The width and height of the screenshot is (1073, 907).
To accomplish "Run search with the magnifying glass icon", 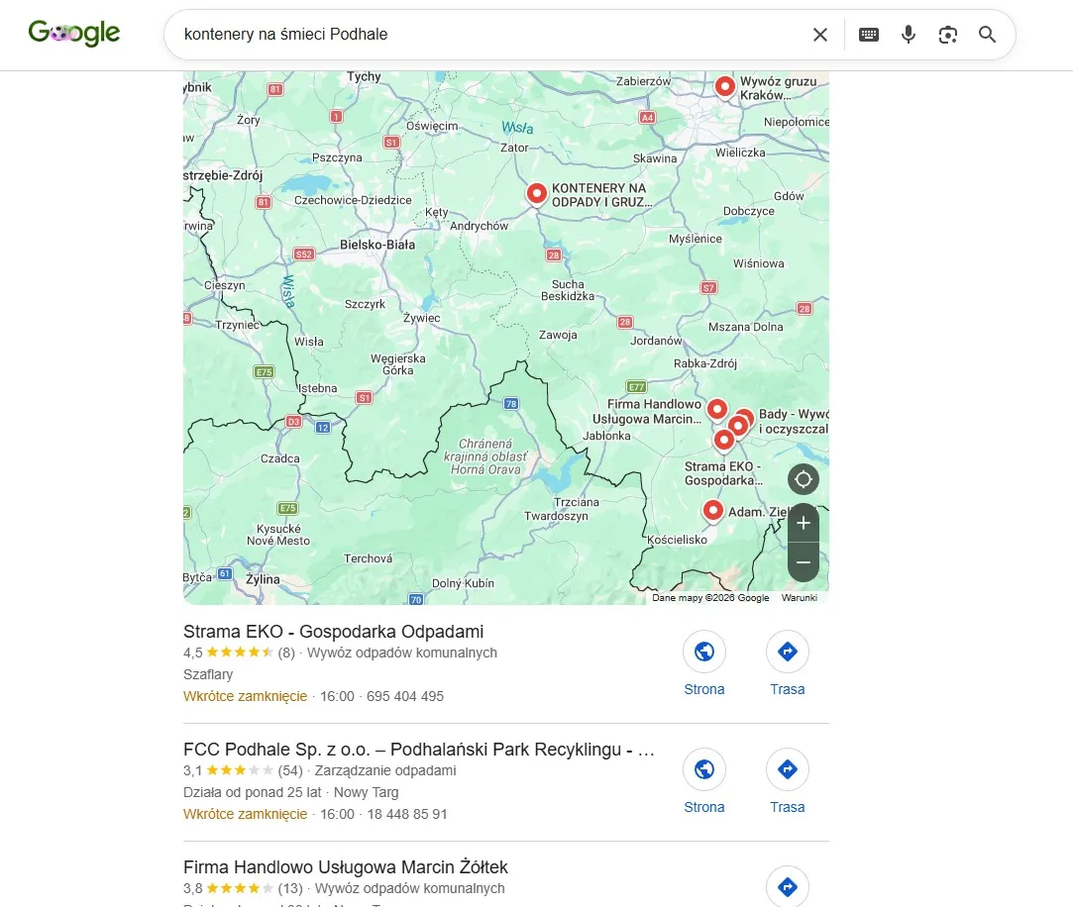I will (987, 35).
